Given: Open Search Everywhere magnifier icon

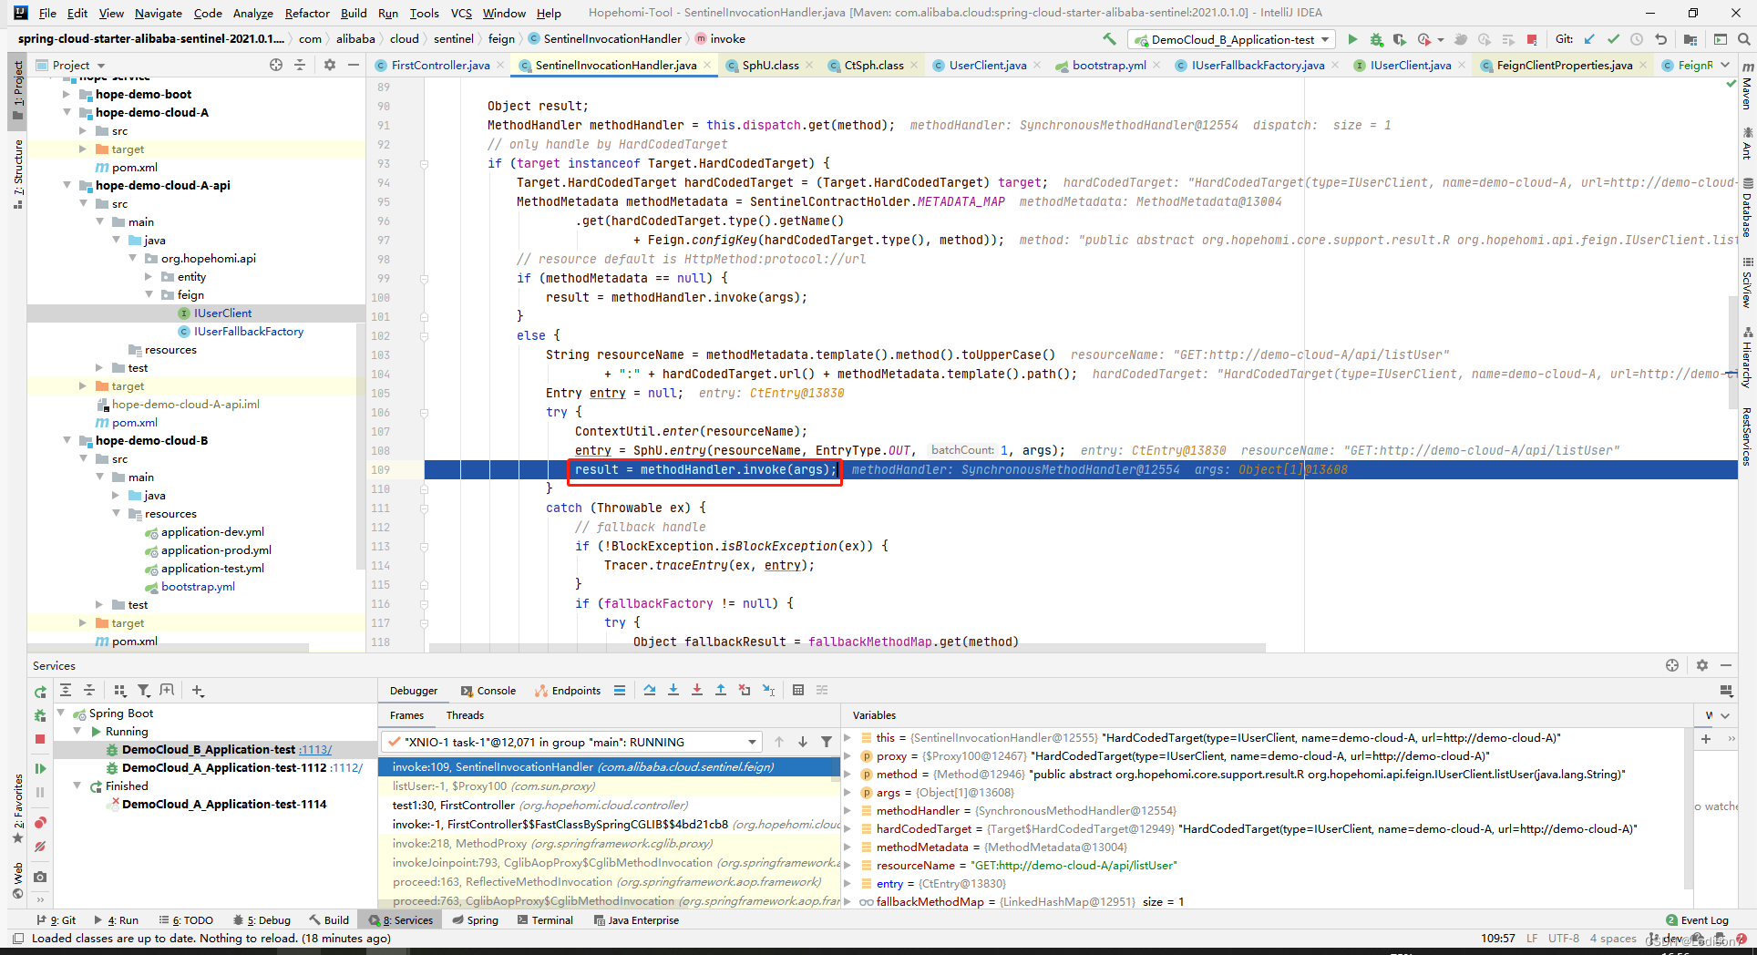Looking at the screenshot, I should pos(1743,39).
